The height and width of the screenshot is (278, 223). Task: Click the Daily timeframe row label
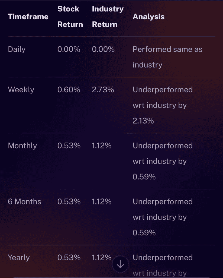tap(17, 49)
